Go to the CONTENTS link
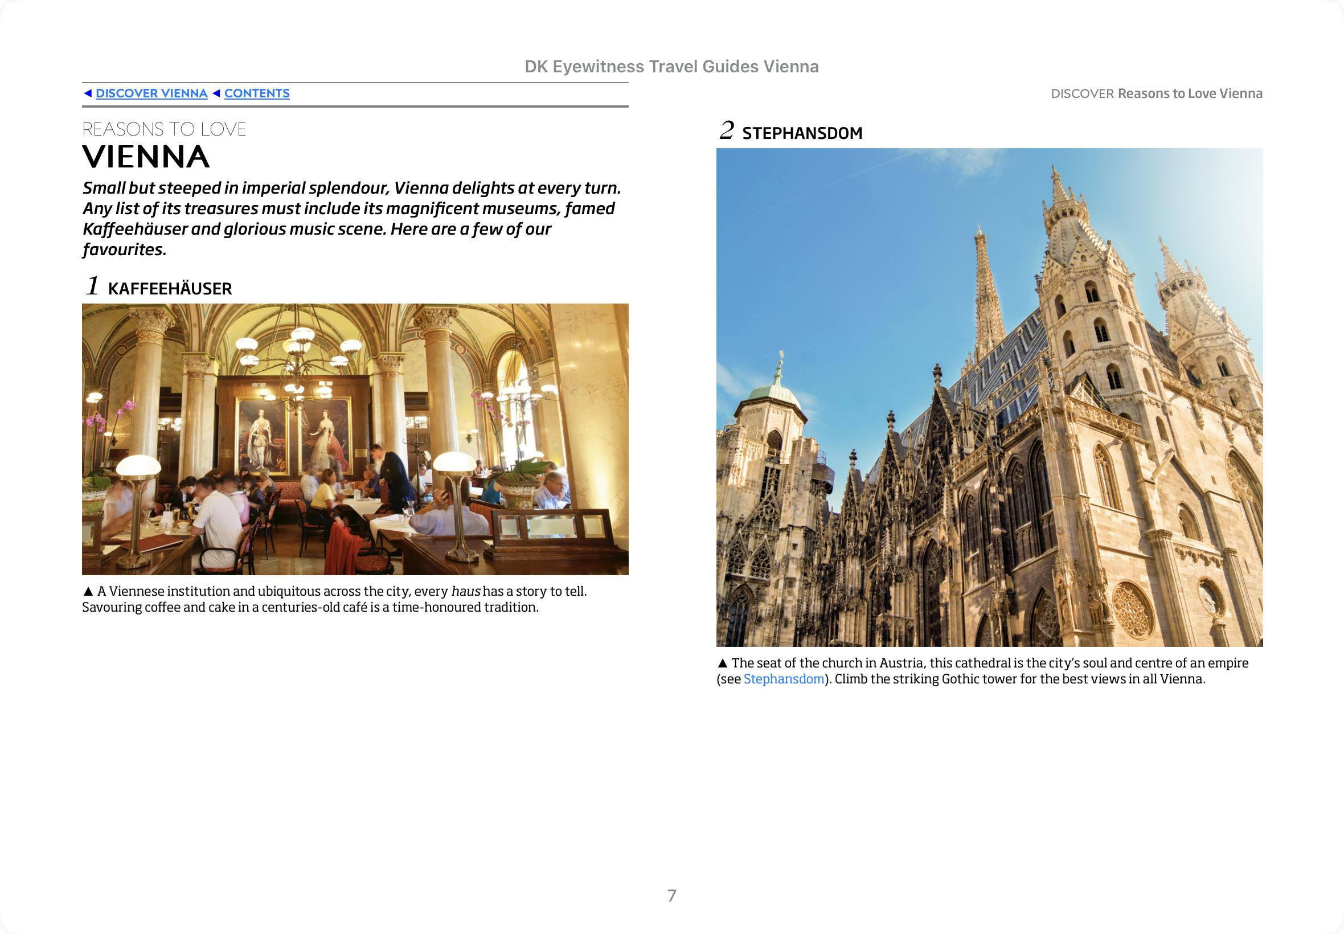This screenshot has height=934, width=1344. coord(257,93)
